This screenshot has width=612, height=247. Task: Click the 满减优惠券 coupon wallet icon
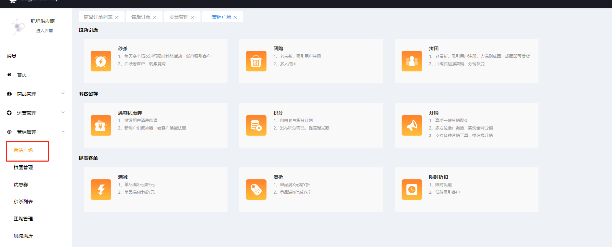[x=101, y=125]
